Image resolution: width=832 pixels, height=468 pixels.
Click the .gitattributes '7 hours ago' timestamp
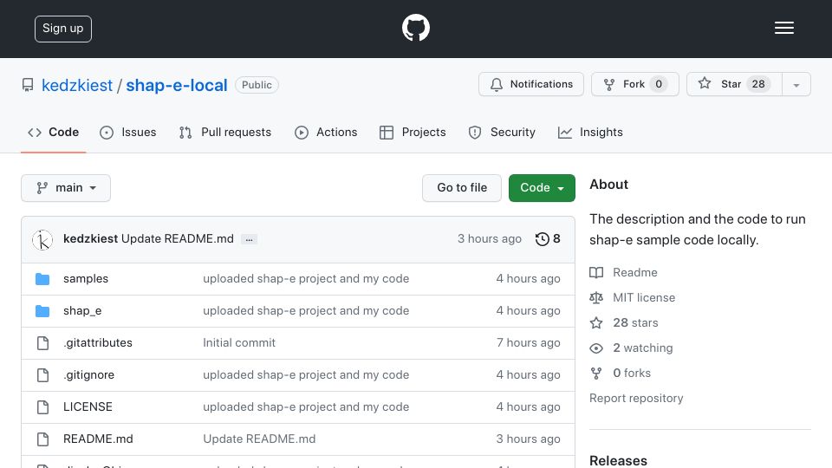528,343
